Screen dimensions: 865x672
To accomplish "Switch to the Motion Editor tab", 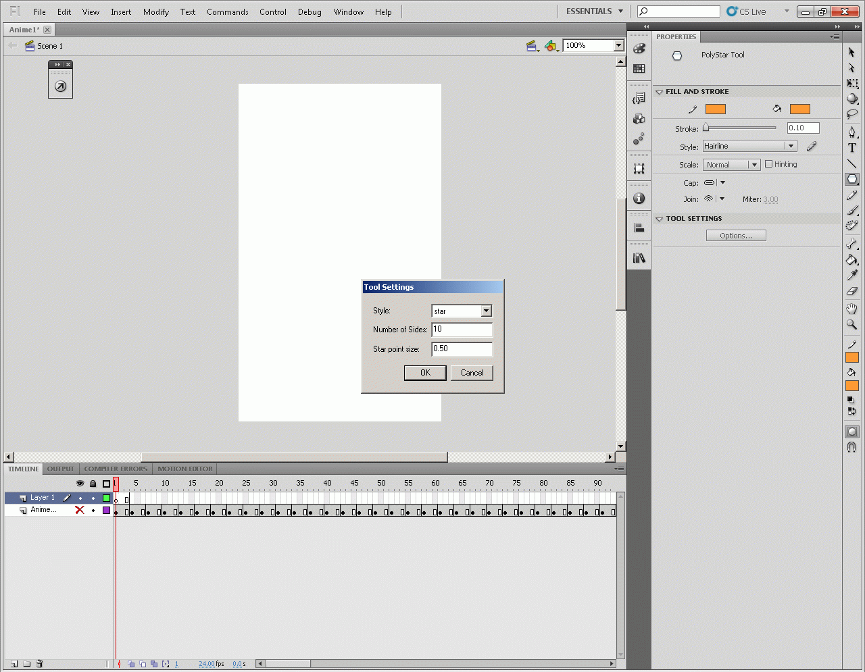I will pyautogui.click(x=184, y=469).
